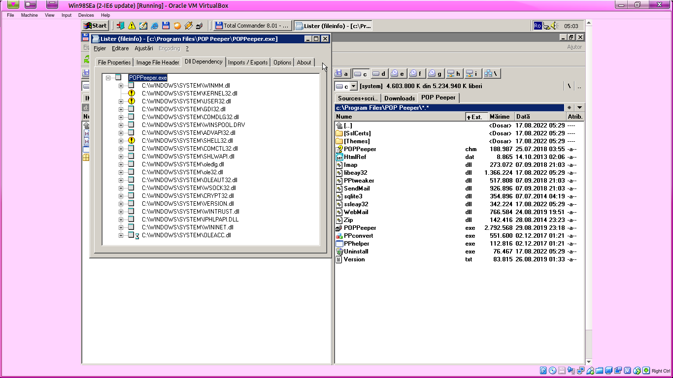Select C:\WINDOWS\SYSTEM\IPHLPAPI.DLL row
The width and height of the screenshot is (673, 378).
[190, 219]
